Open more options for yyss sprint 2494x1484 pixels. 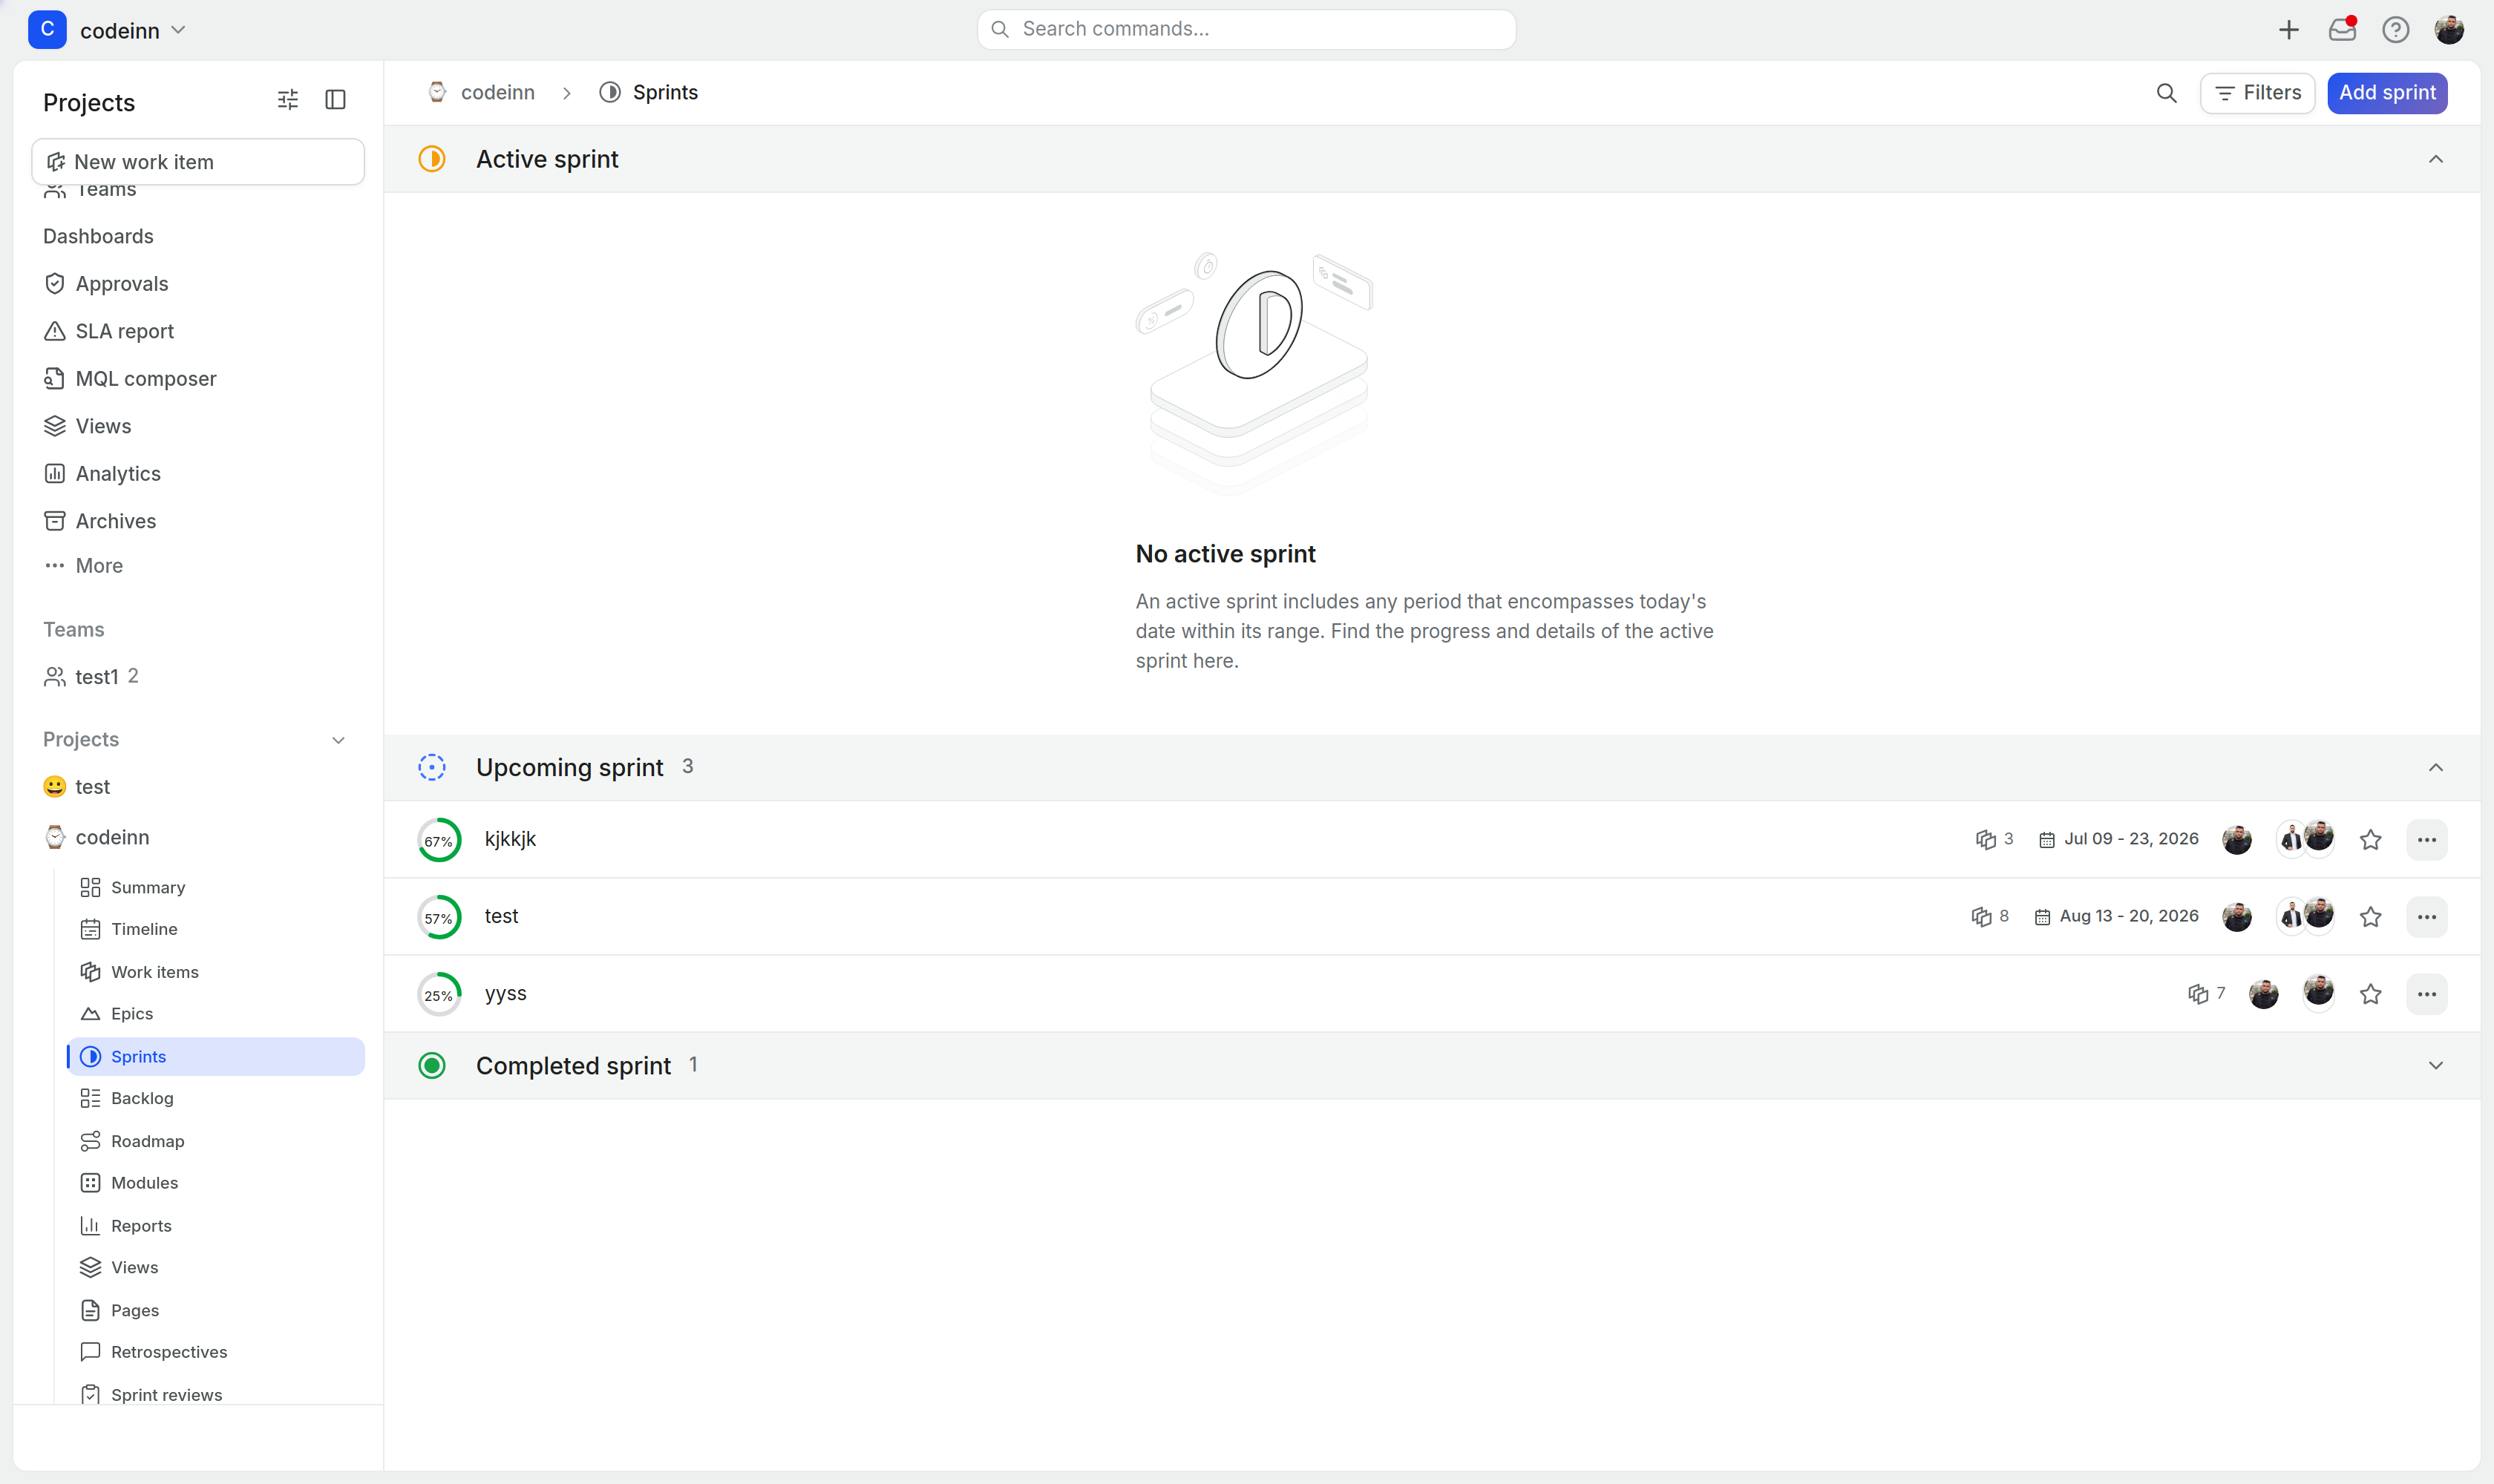coord(2426,994)
